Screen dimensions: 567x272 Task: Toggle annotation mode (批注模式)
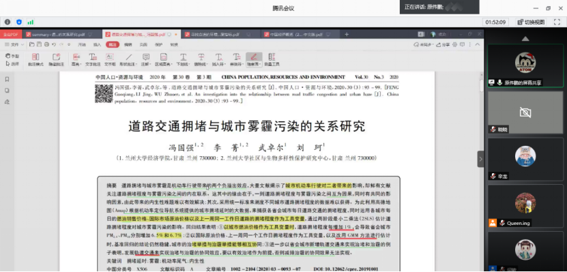pos(35,59)
